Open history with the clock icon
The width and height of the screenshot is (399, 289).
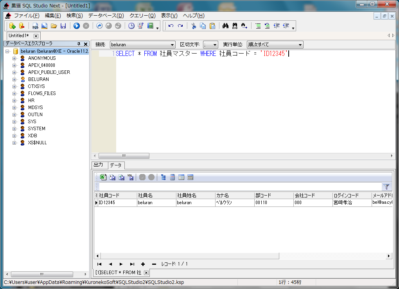(x=131, y=26)
